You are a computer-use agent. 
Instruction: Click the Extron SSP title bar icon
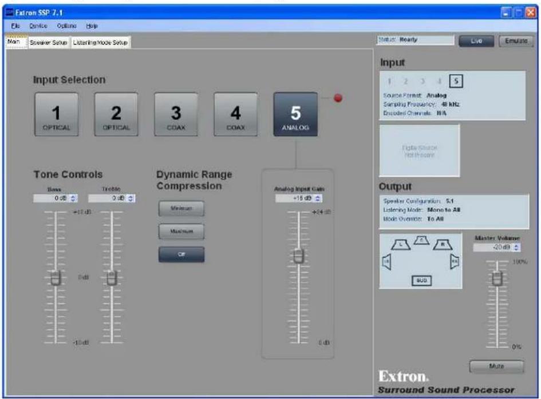click(x=10, y=13)
